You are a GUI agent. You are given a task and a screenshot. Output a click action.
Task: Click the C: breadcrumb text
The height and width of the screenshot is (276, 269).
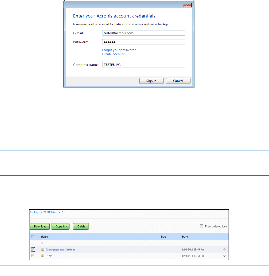(63, 212)
